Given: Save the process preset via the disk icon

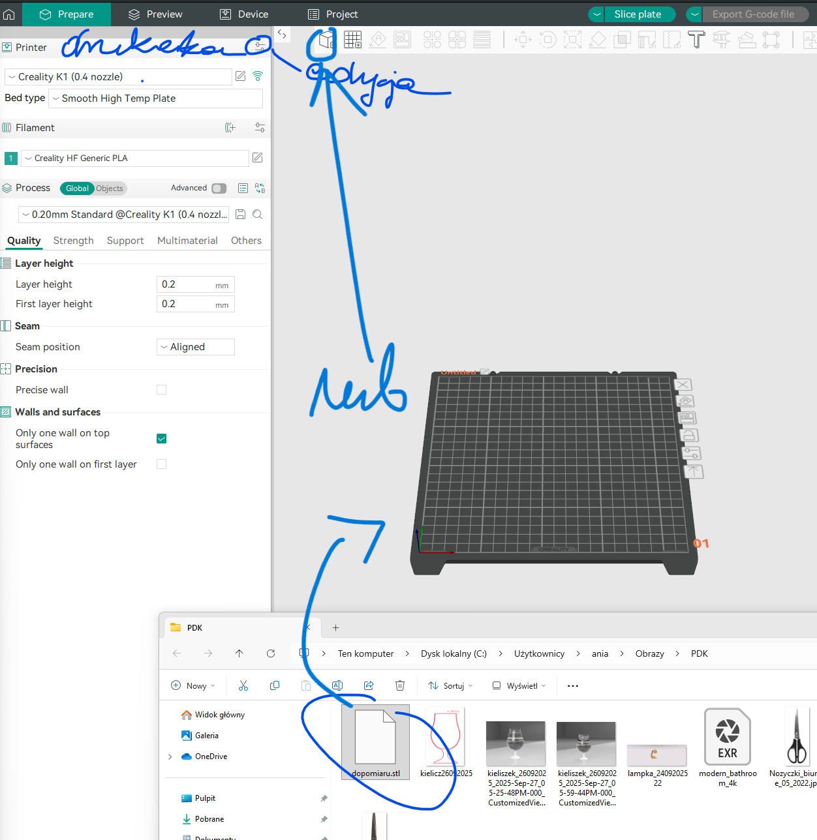Looking at the screenshot, I should pos(240,215).
